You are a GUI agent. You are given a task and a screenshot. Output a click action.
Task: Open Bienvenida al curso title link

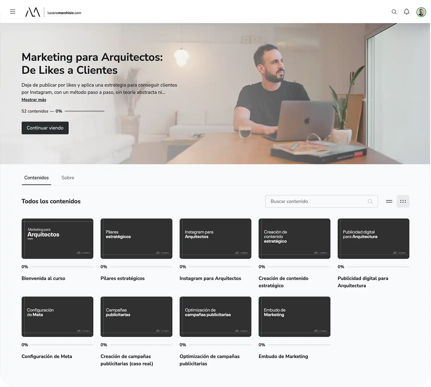[43, 278]
